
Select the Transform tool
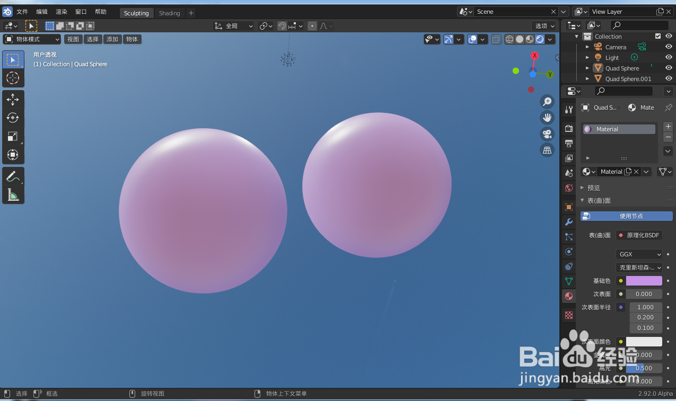13,155
